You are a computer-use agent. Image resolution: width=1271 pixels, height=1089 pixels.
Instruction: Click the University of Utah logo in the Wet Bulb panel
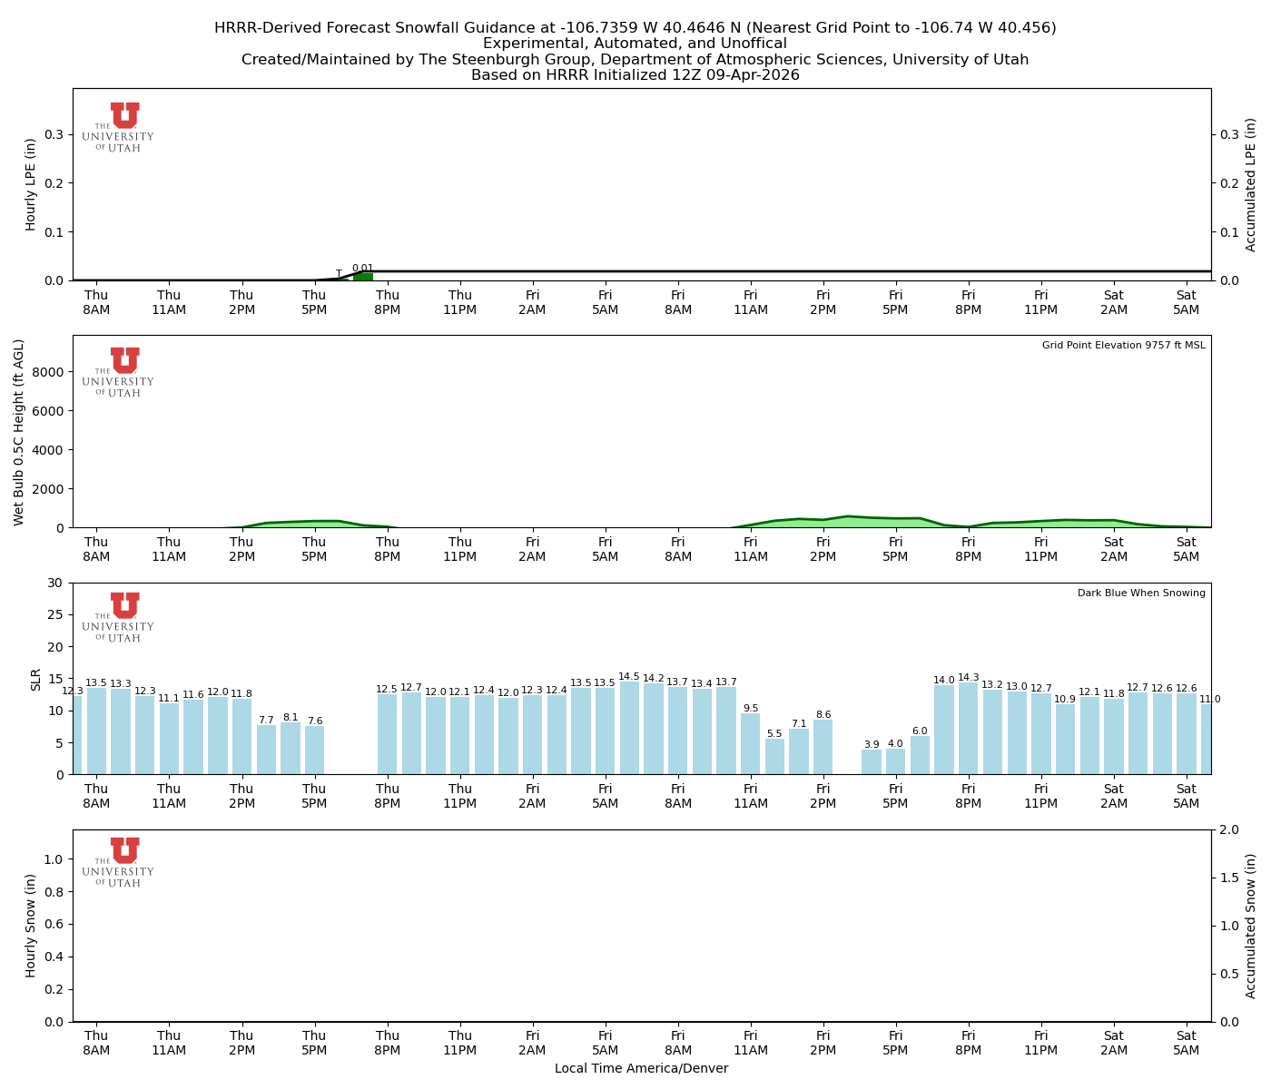119,372
